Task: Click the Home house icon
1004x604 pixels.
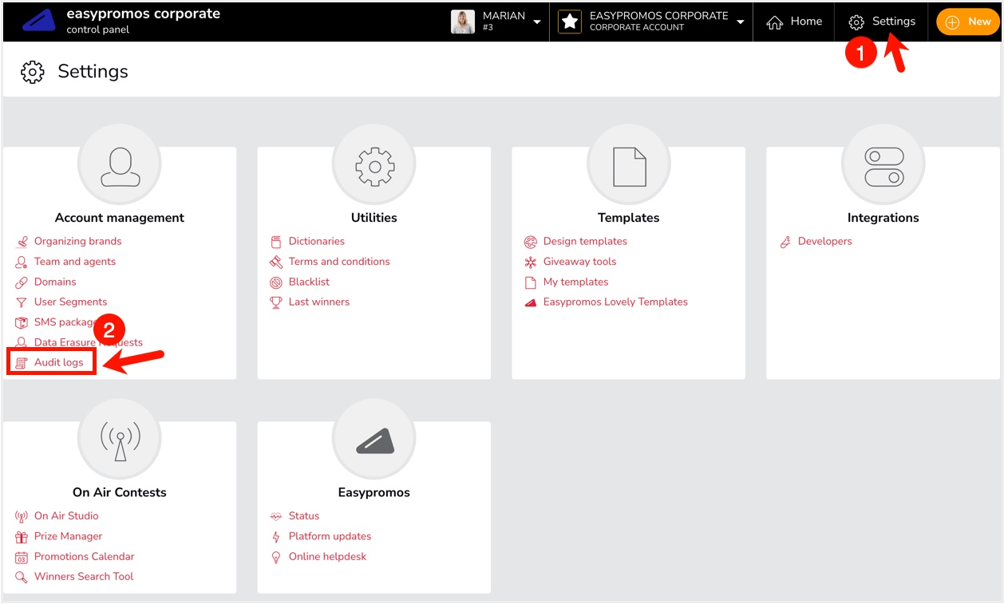Action: 774,22
